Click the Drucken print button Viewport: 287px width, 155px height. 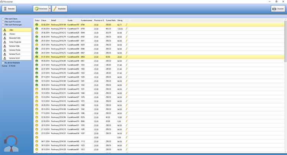(278, 8)
